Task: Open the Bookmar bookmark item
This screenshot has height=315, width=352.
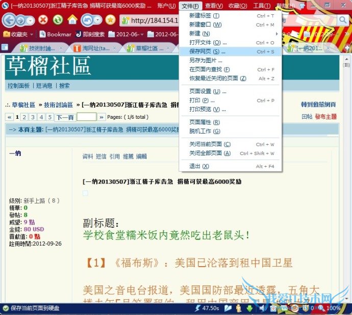Action: tap(55, 34)
